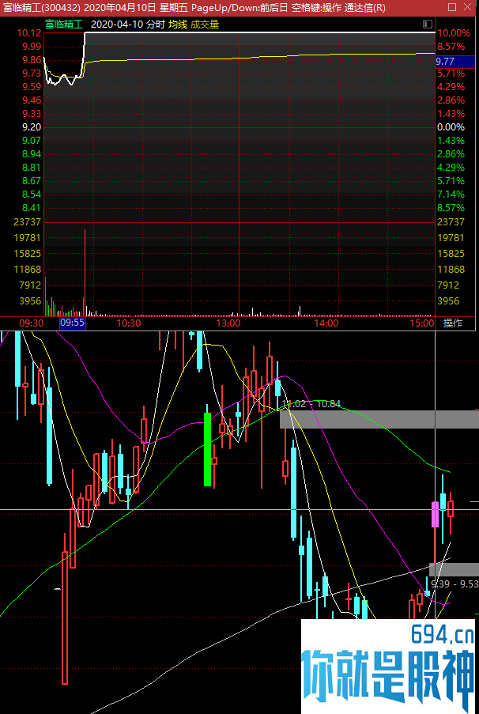Click the highlighted 09:55 time marker
The height and width of the screenshot is (714, 479).
coord(73,323)
